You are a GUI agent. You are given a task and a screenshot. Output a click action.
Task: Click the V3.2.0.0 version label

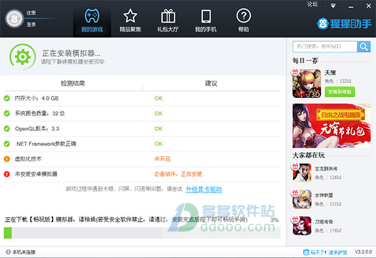(363, 252)
